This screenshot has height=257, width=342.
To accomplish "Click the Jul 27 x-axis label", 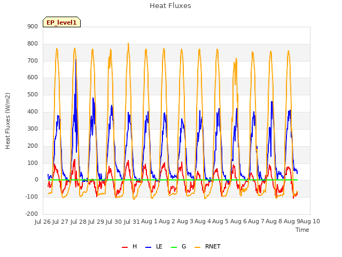I will (x=60, y=222).
